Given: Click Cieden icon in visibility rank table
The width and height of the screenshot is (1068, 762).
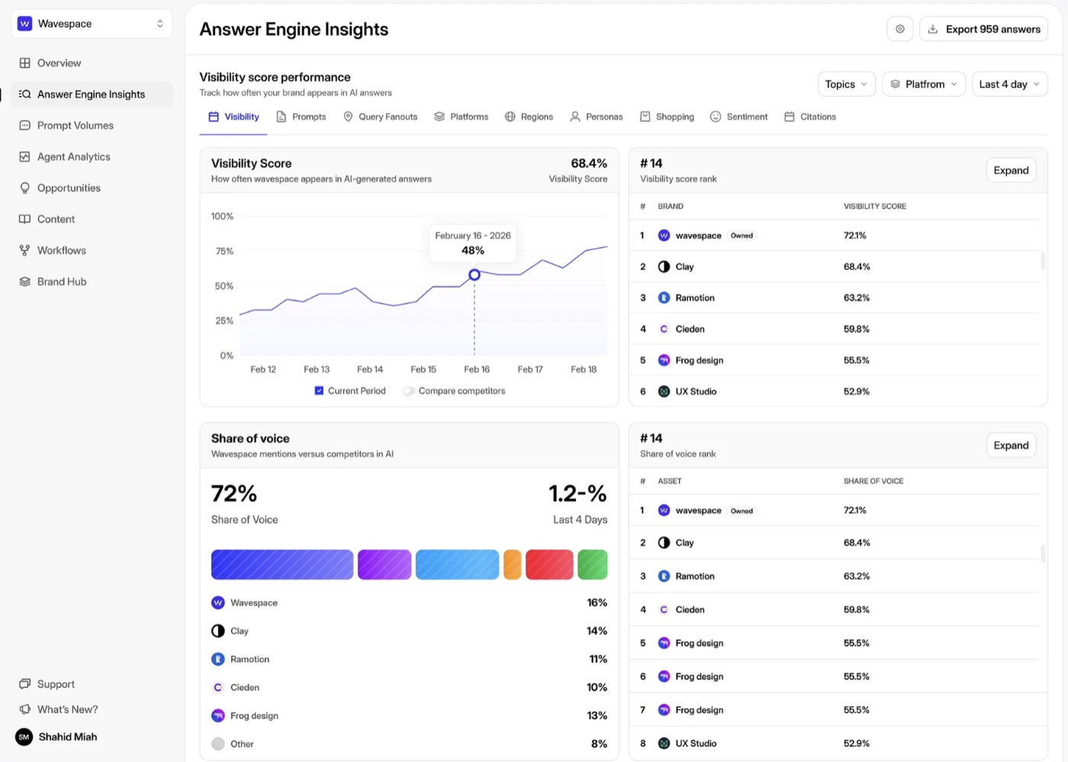Looking at the screenshot, I should coord(664,330).
